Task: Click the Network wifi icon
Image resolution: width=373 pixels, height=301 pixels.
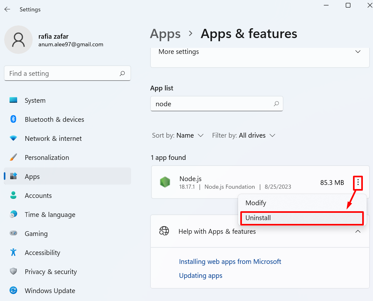Action: 13,138
